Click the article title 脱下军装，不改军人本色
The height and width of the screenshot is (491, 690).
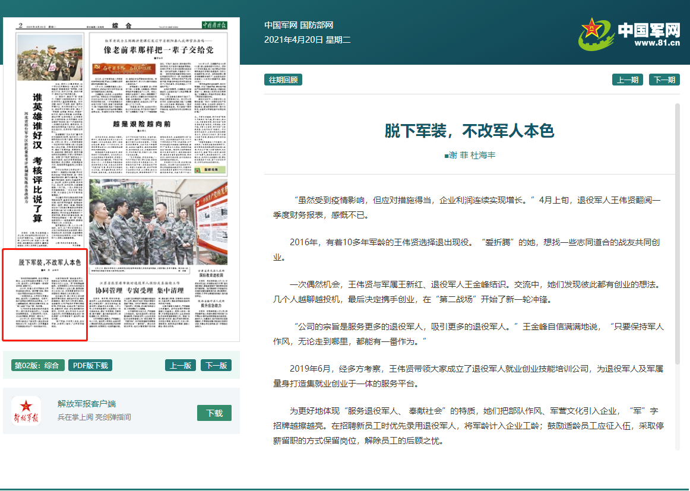click(x=469, y=131)
